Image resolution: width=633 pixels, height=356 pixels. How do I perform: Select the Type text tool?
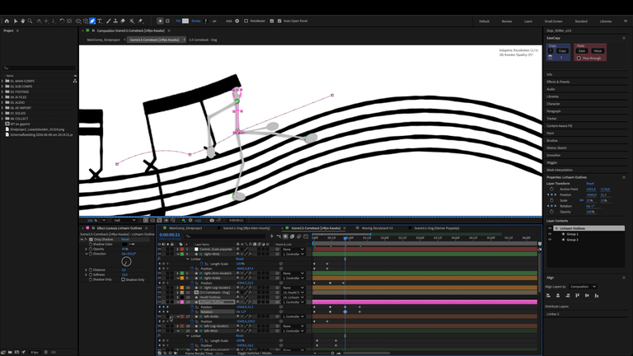click(99, 21)
